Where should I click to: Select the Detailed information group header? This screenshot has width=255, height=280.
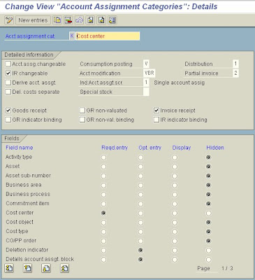(29, 55)
